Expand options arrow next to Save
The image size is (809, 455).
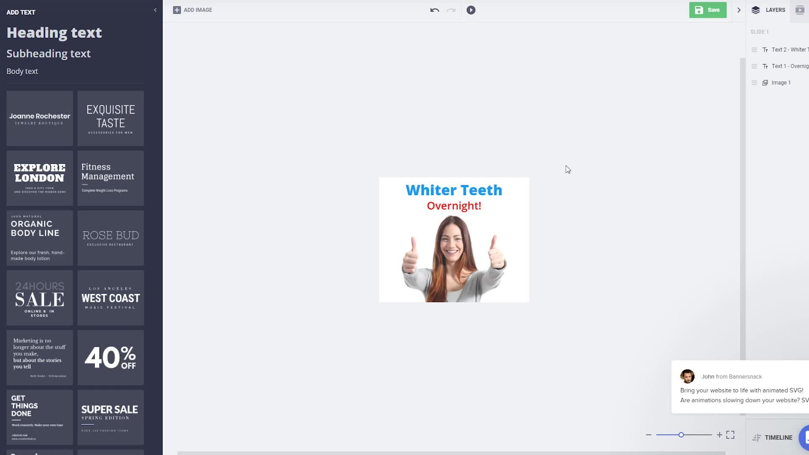739,10
